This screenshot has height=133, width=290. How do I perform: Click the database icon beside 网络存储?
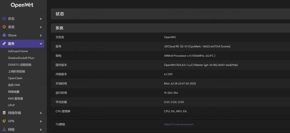4,113
